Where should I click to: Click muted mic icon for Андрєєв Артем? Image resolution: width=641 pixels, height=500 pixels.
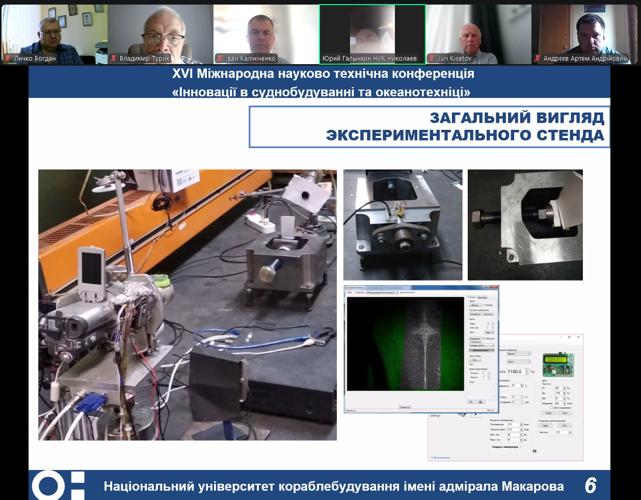click(538, 59)
